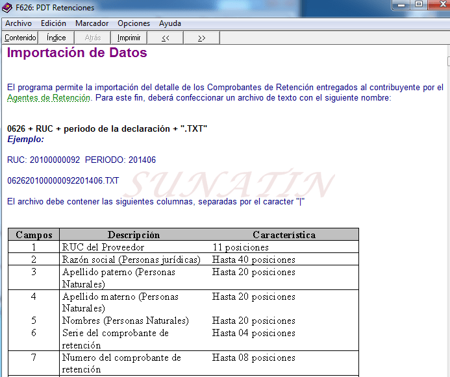The height and width of the screenshot is (377, 450).
Task: Open the Marcador menu
Action: tap(92, 23)
